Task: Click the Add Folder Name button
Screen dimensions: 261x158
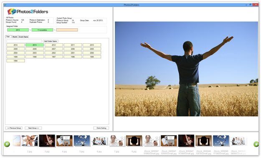Action: 51,41
